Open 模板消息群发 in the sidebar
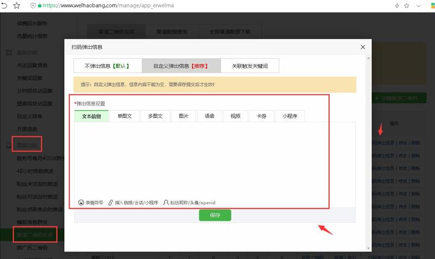Screen dimensions: 435x259 tap(32, 222)
